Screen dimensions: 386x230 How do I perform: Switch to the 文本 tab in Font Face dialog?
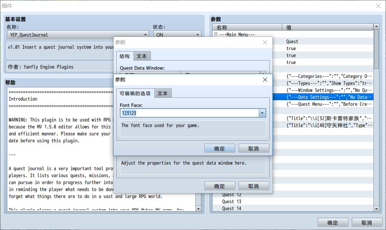[x=162, y=94]
